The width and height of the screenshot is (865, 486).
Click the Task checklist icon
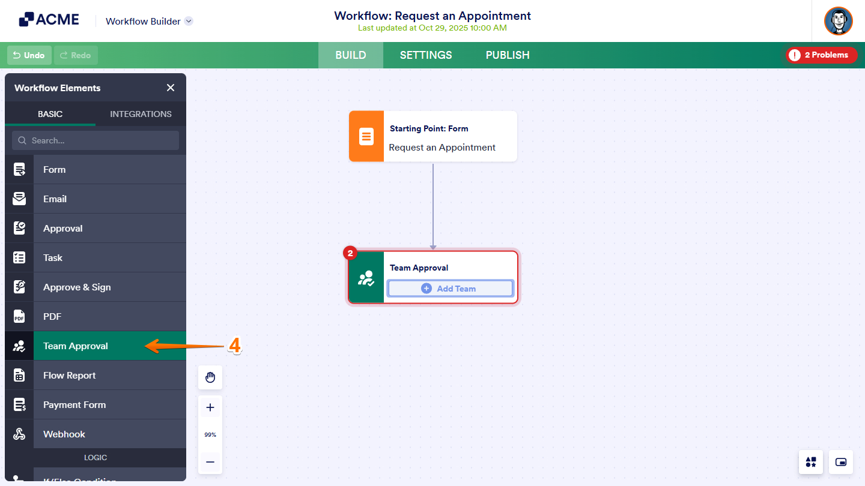pos(19,258)
